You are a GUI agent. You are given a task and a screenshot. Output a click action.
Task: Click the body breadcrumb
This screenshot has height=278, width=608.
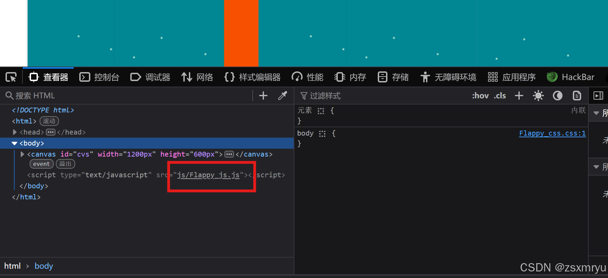pos(44,266)
